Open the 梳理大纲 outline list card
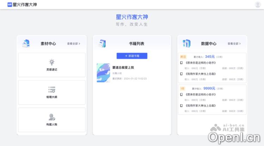 click(x=52, y=92)
